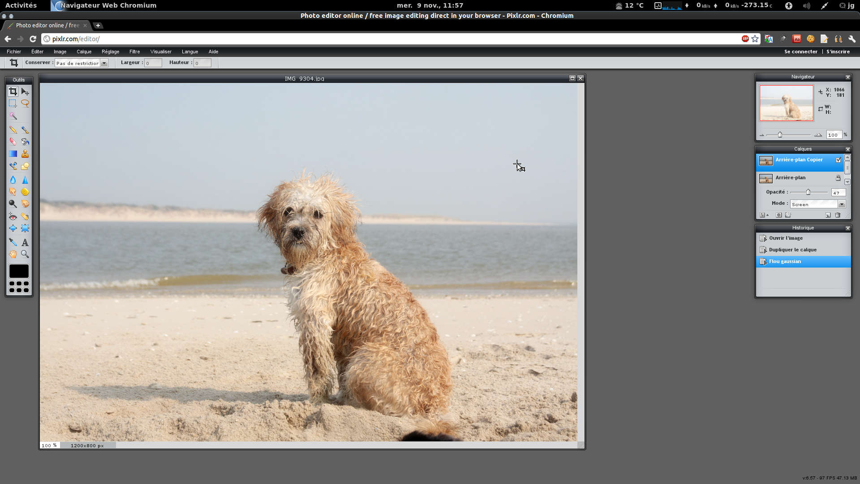The image size is (860, 484).
Task: Unlock the Arrière-plan layer padlock
Action: pyautogui.click(x=838, y=178)
